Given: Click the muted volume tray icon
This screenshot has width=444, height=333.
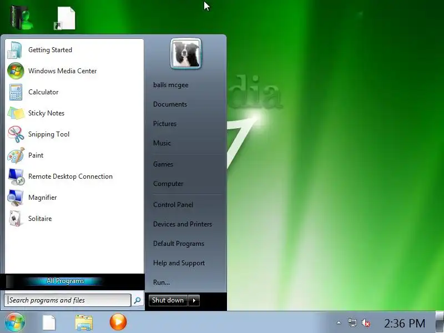Looking at the screenshot, I should pos(366,322).
